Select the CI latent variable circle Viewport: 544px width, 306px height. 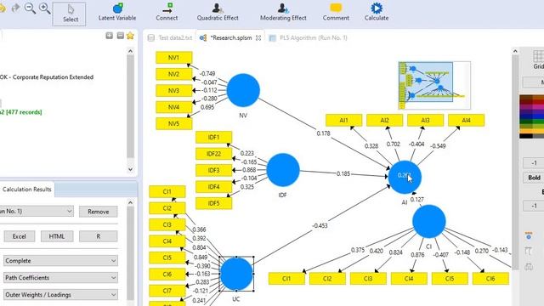click(x=429, y=221)
